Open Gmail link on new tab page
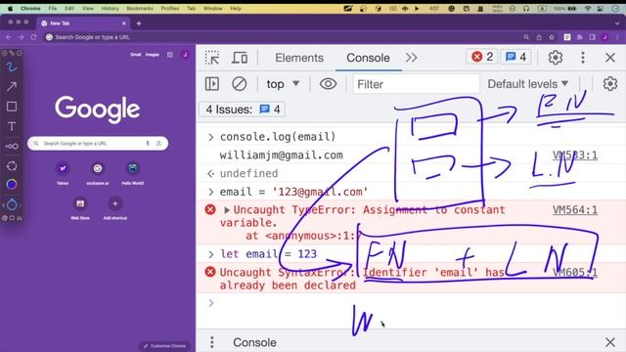 [135, 55]
